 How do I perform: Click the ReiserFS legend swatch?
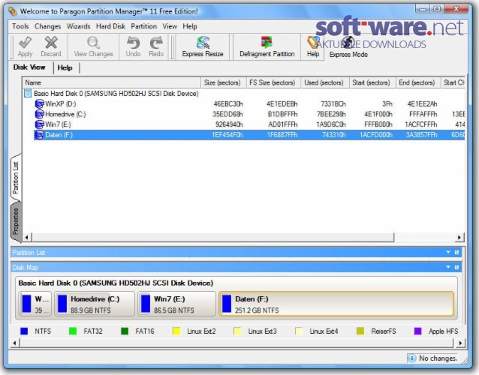(x=360, y=331)
